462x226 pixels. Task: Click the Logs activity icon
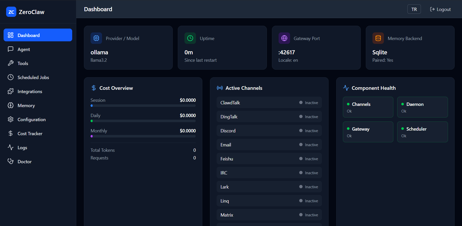(x=10, y=147)
